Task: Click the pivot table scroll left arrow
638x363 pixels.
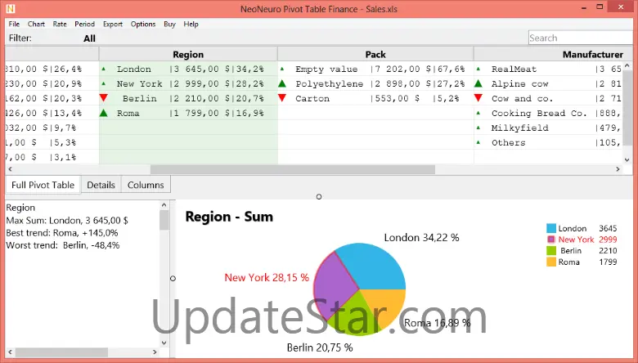Action: point(10,169)
